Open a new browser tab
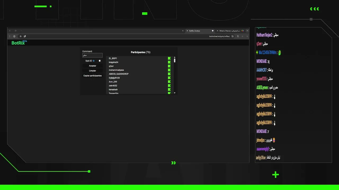 183,31
